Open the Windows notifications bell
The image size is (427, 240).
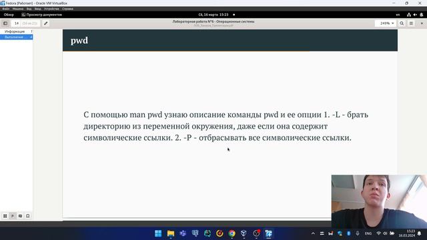(420, 233)
